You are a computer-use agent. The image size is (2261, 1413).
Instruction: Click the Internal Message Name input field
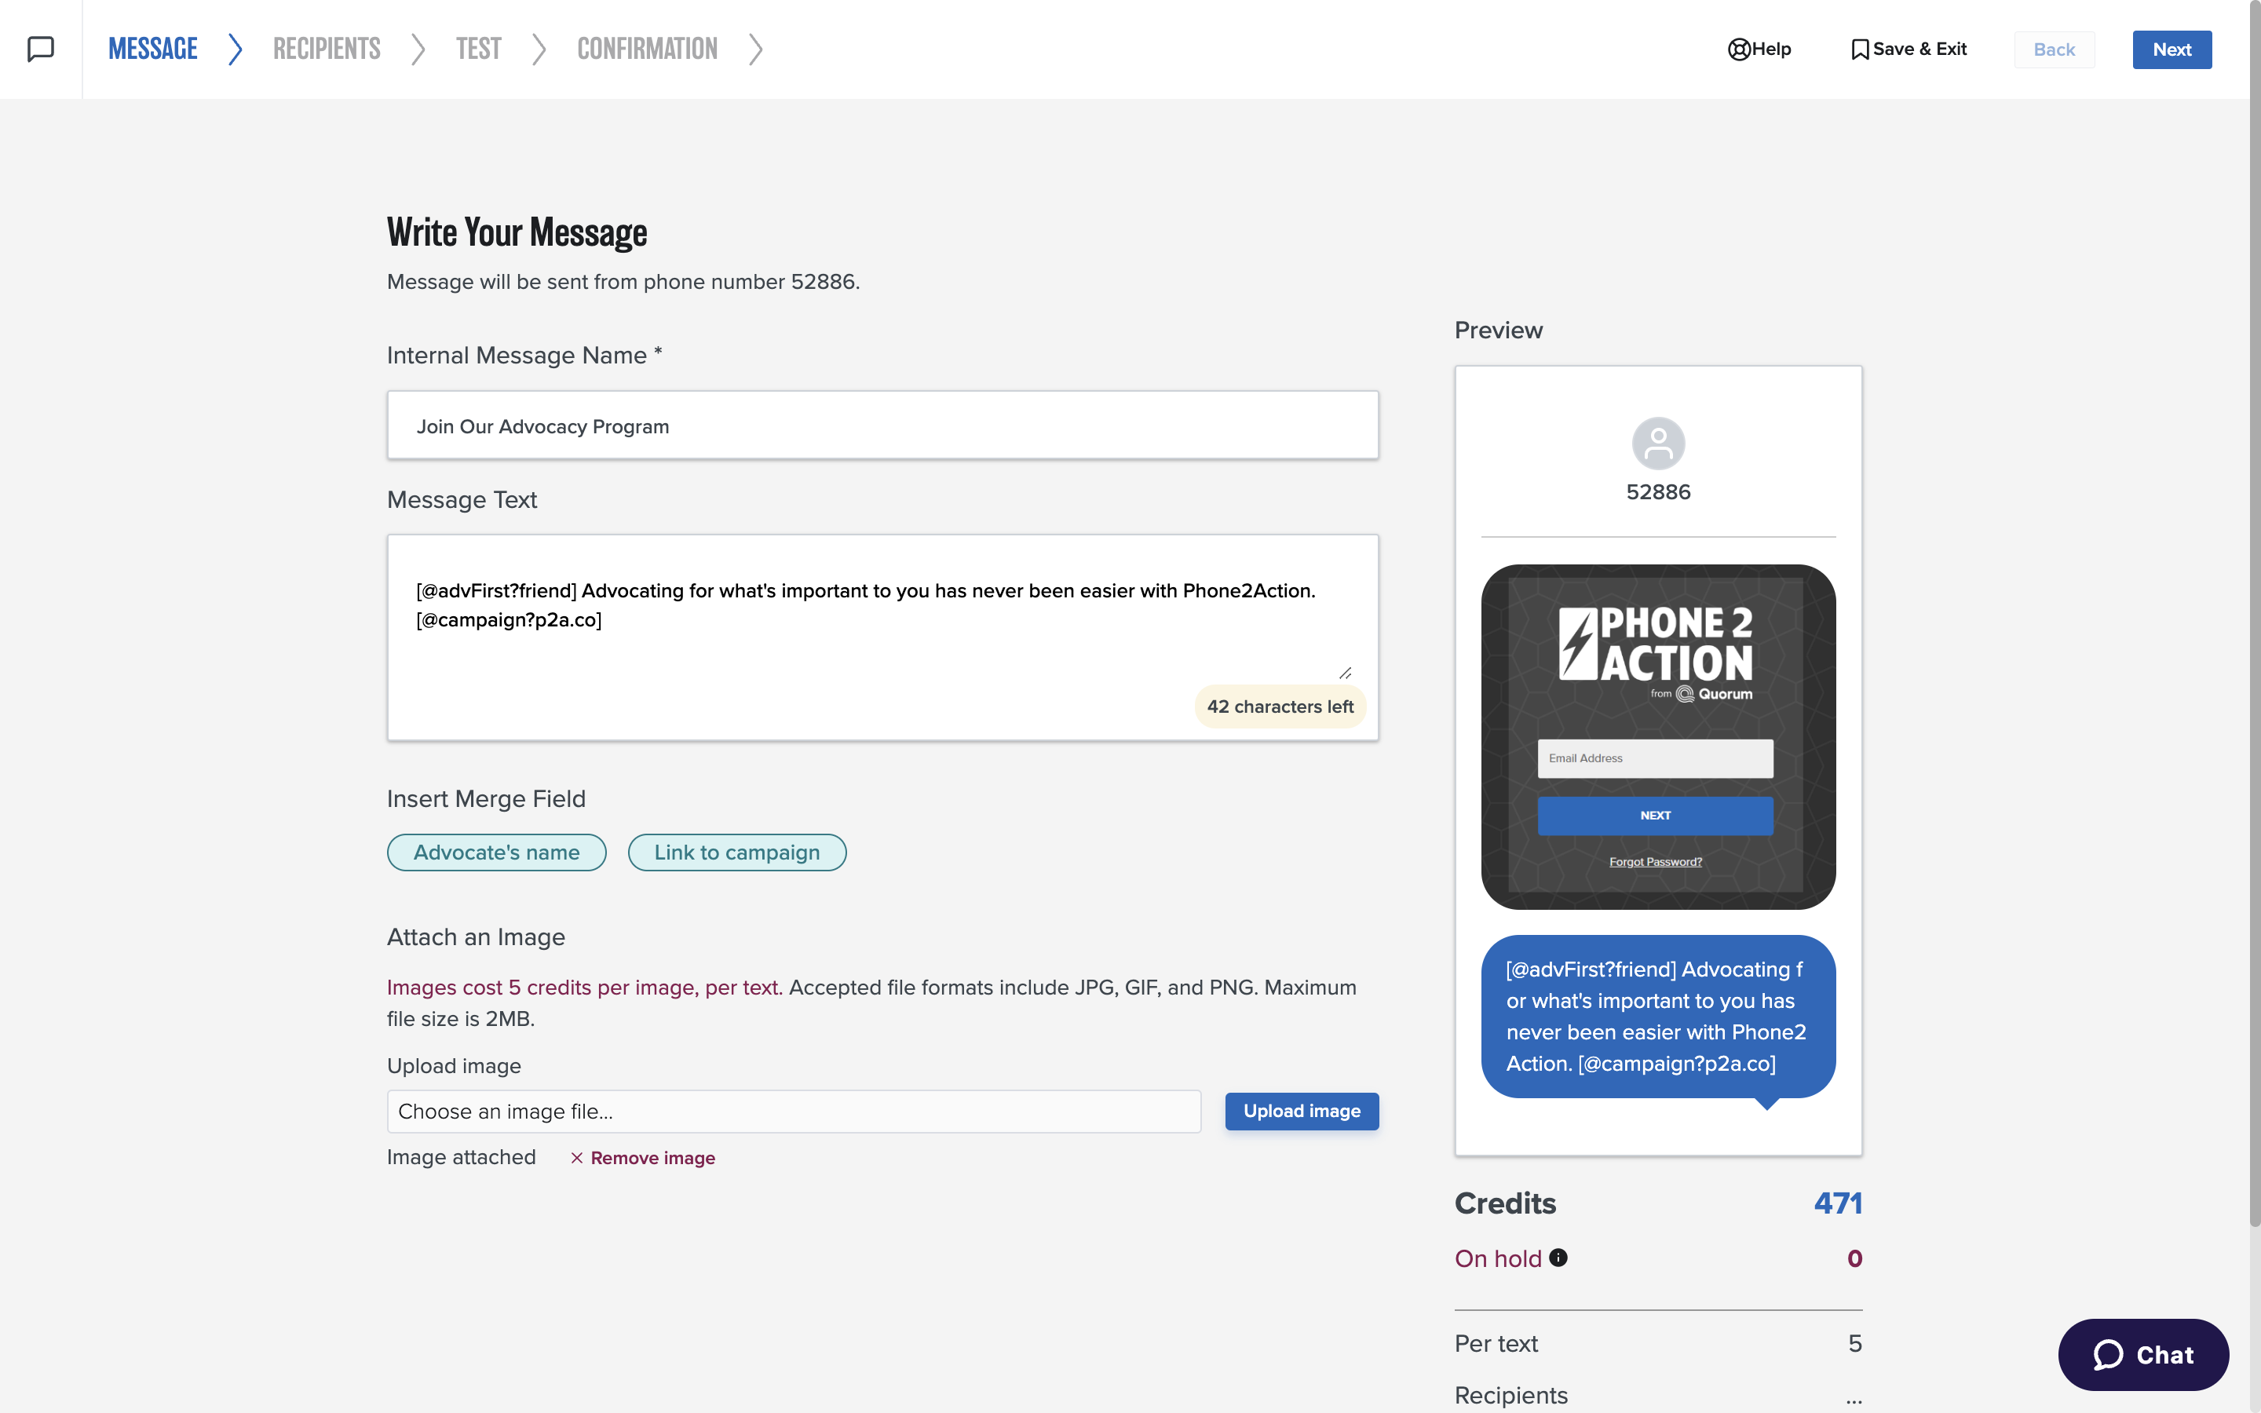tap(882, 425)
